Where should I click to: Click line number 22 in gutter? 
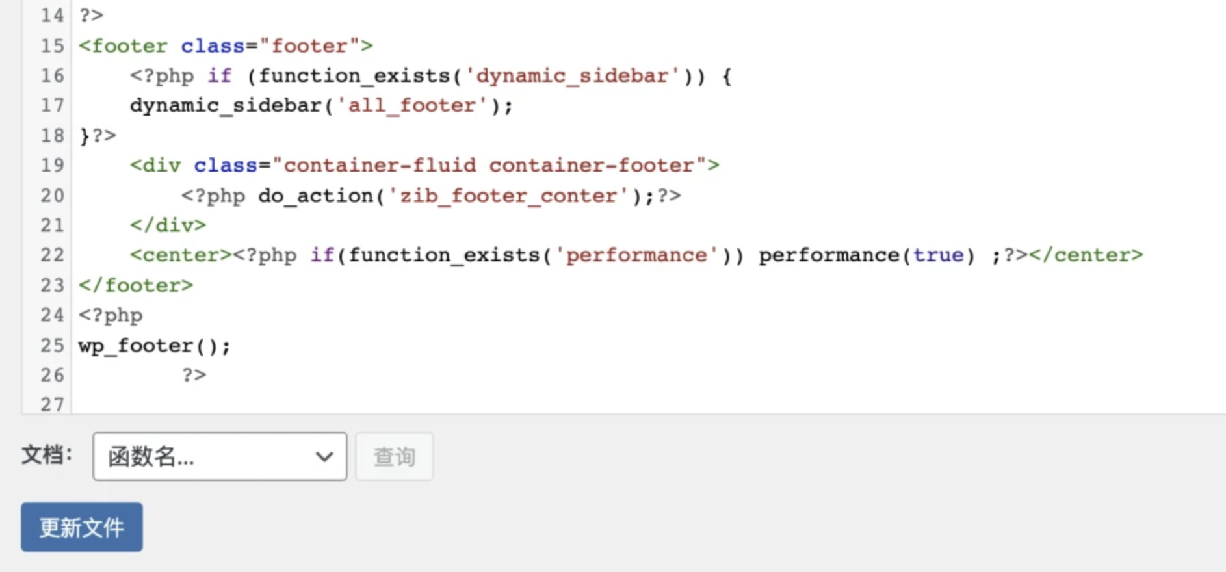pyautogui.click(x=52, y=255)
